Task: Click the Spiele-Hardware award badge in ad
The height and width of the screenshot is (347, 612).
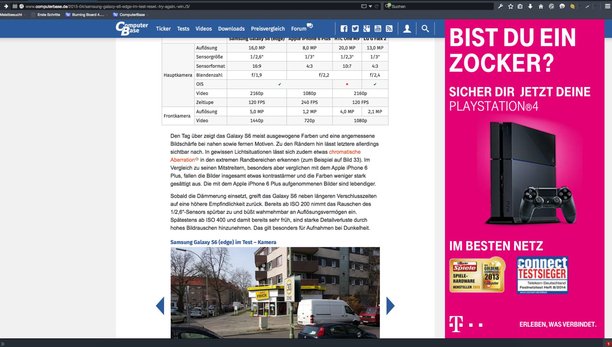Action: (x=477, y=275)
